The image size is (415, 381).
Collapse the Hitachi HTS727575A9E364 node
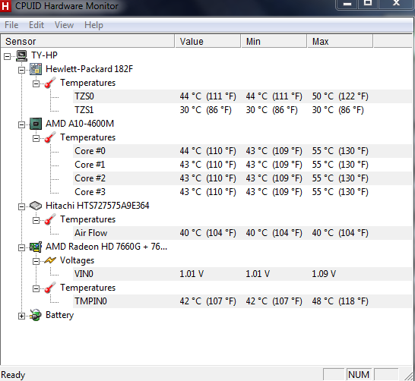[22, 206]
